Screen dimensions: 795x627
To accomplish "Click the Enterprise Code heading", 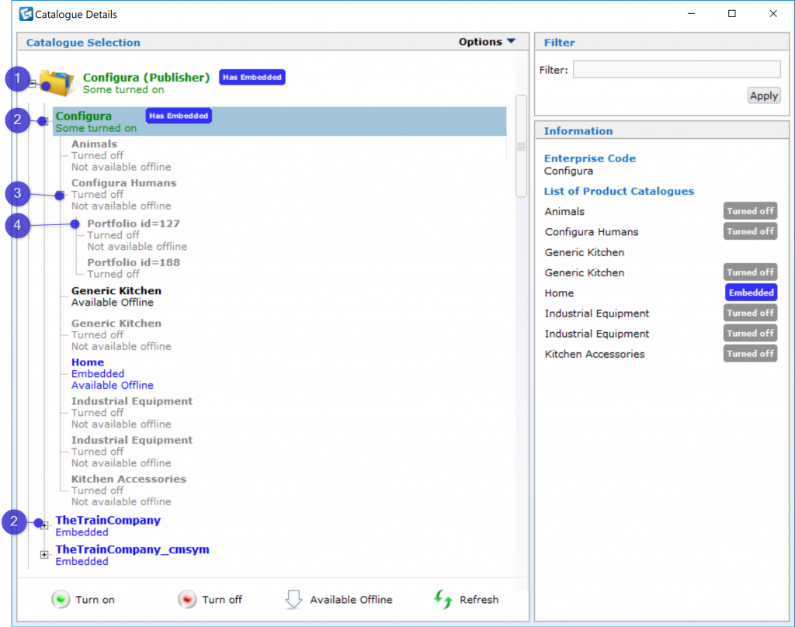I will pyautogui.click(x=590, y=158).
